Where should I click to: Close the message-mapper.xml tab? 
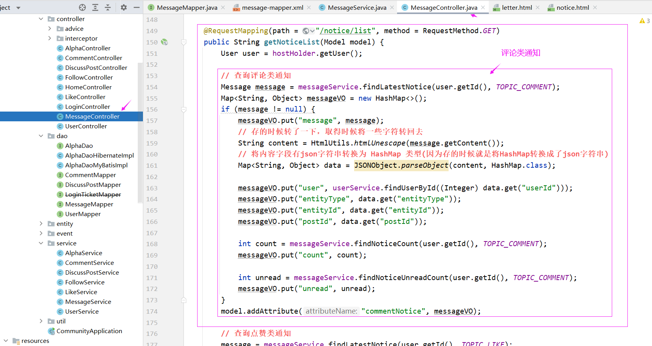click(309, 7)
